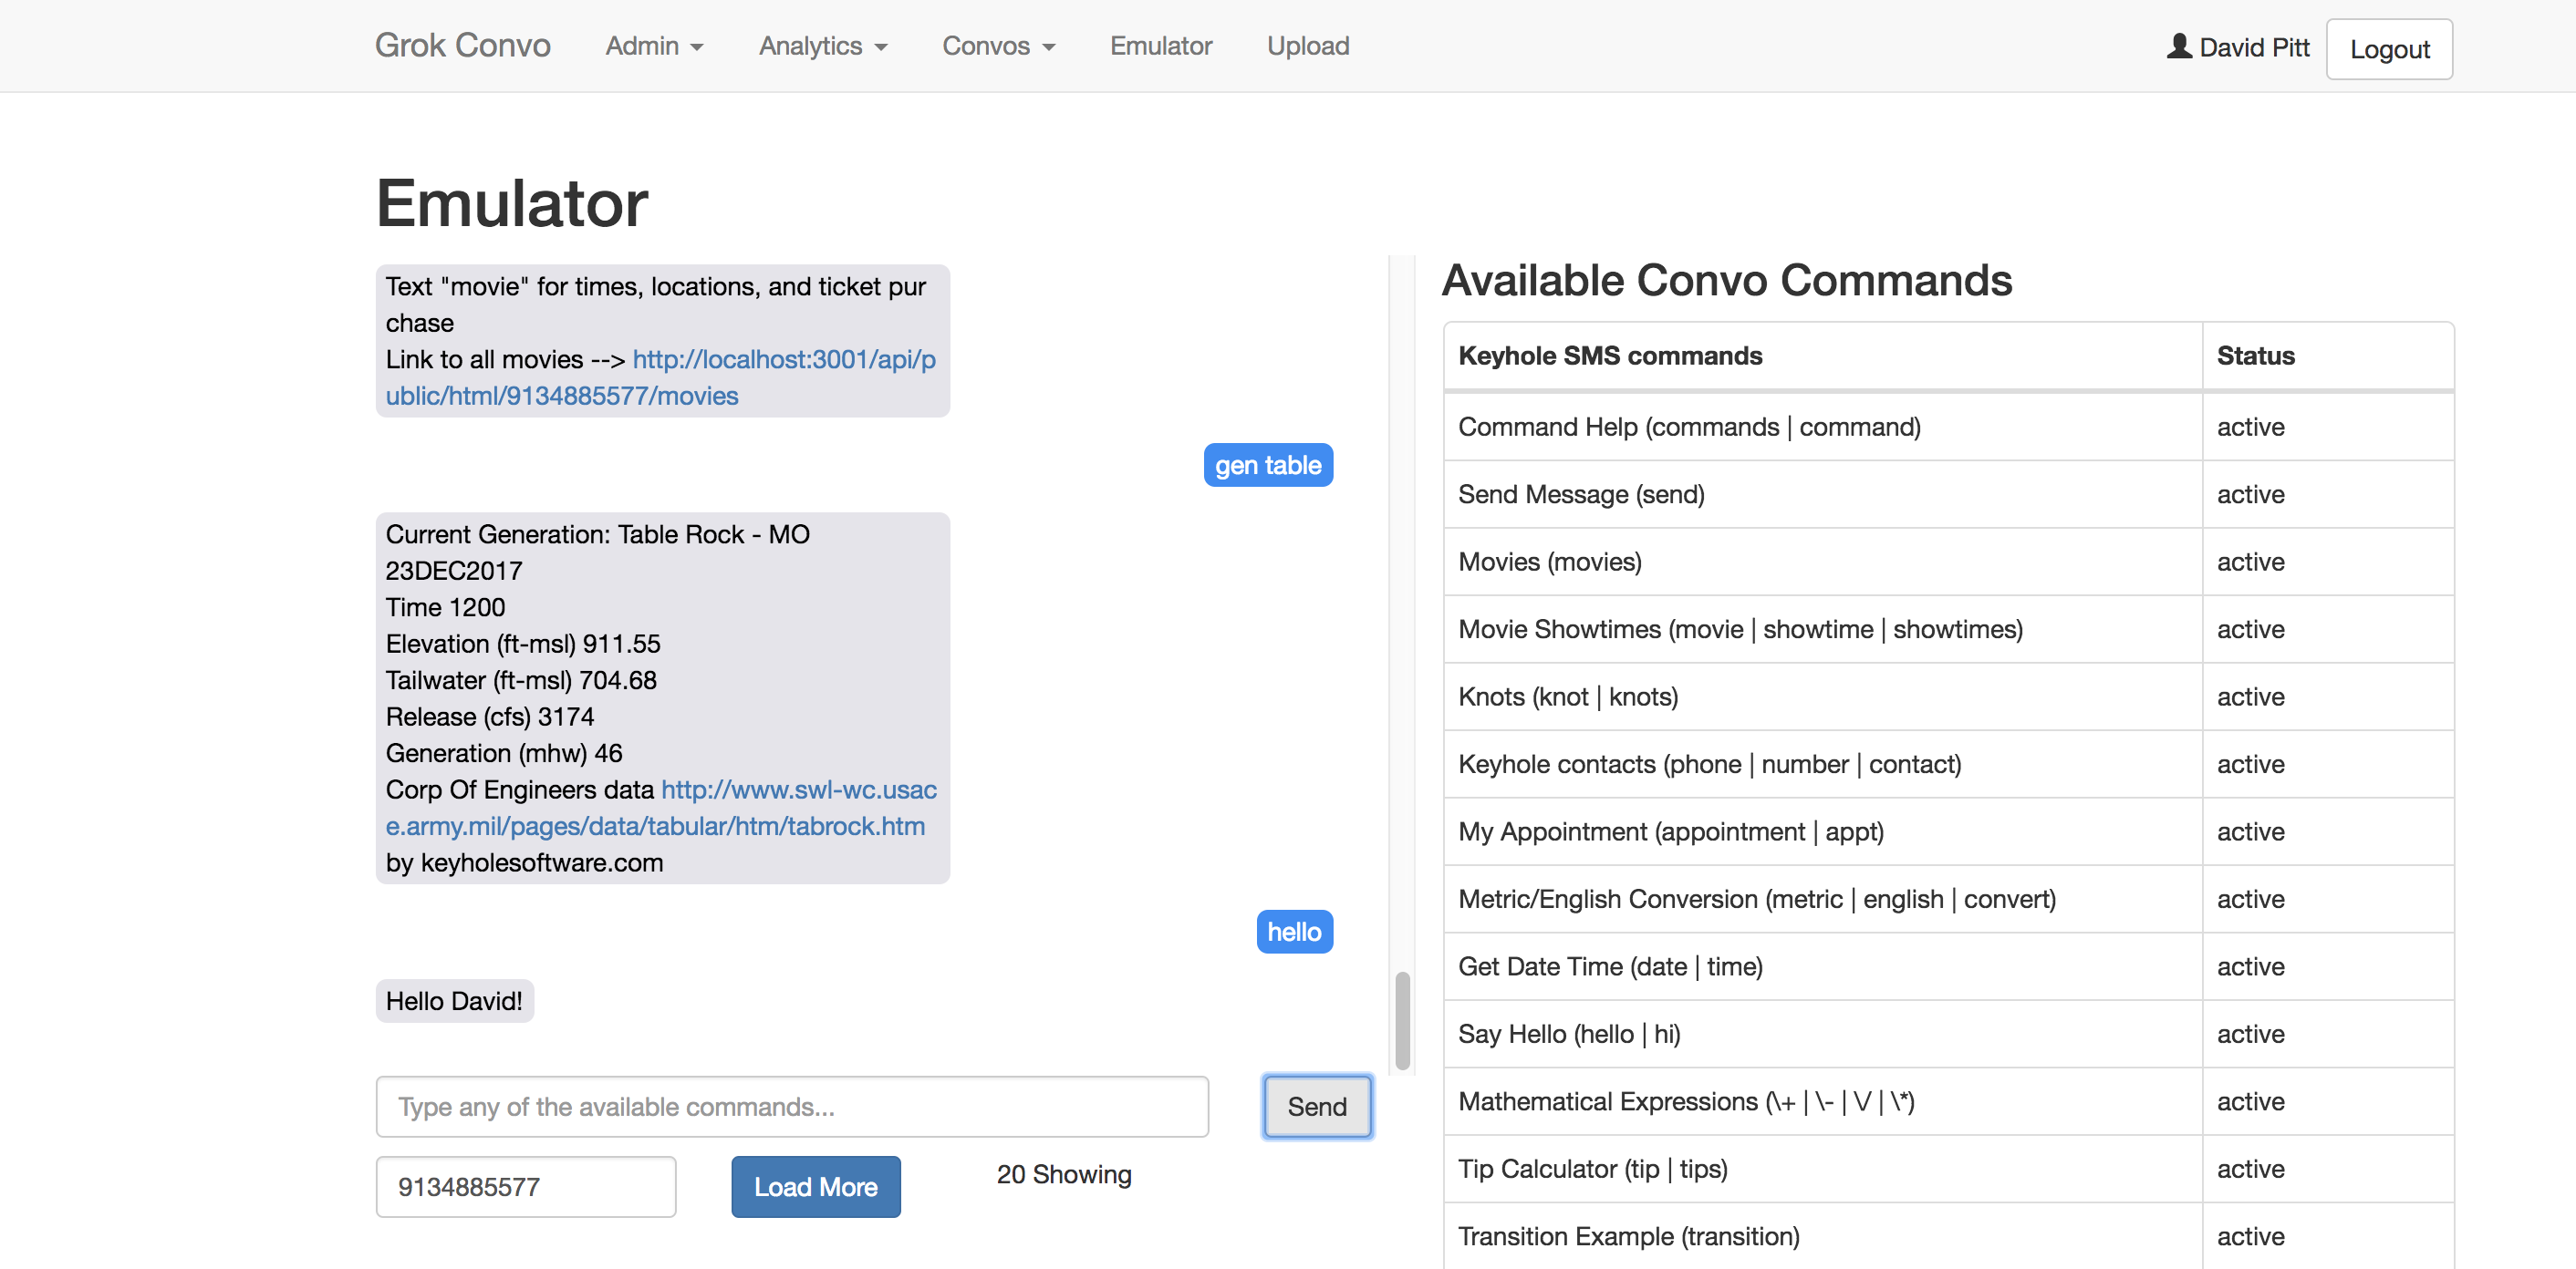Click the Send button
Viewport: 2576px width, 1269px height.
[x=1316, y=1106]
